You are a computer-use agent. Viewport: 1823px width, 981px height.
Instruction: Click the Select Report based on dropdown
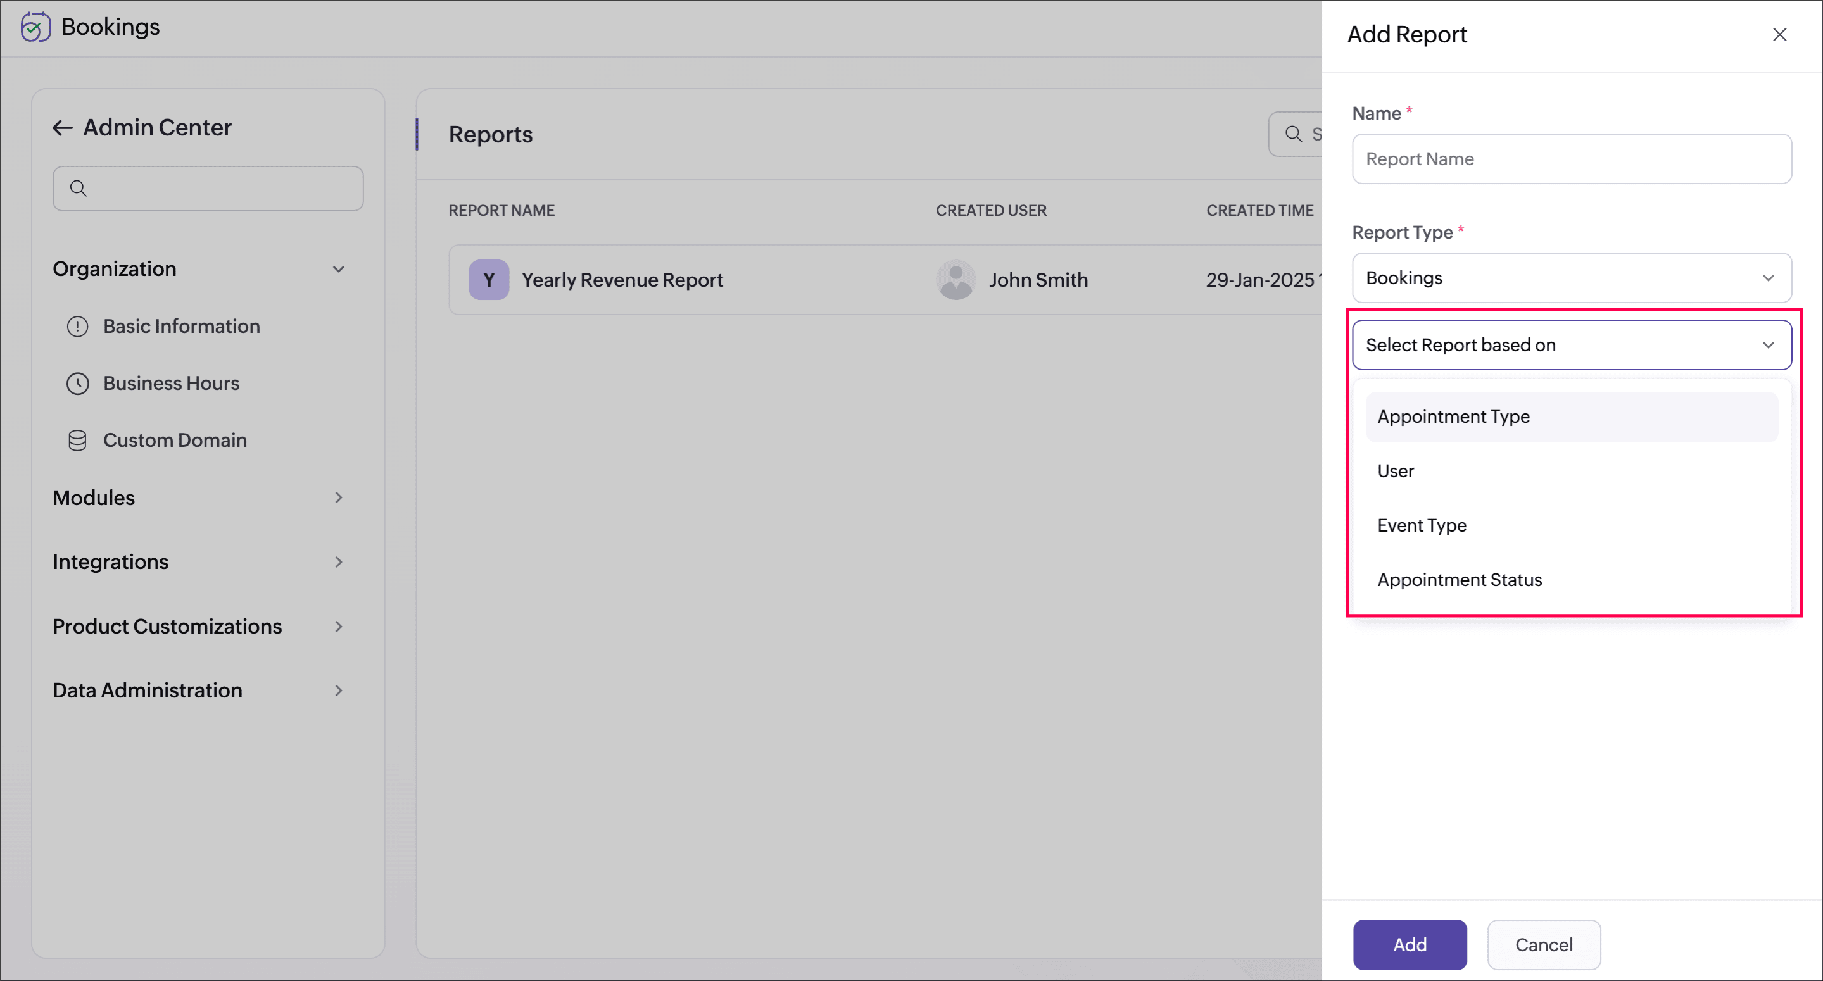point(1571,345)
